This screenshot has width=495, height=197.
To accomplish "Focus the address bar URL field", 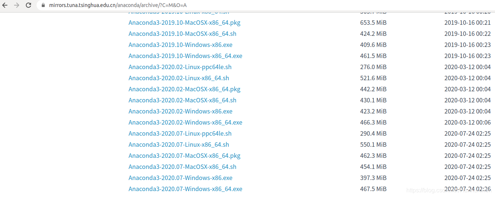I will pyautogui.click(x=266, y=5).
